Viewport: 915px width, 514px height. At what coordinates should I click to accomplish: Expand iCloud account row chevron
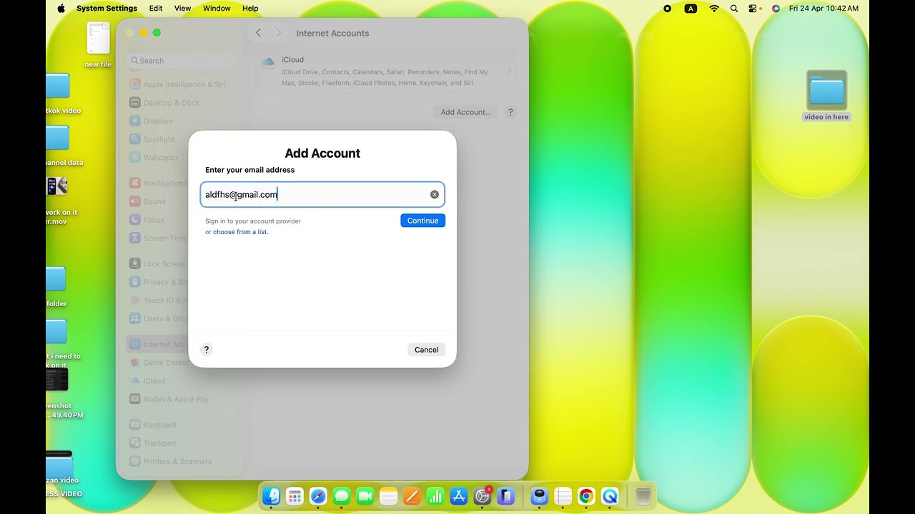pyautogui.click(x=510, y=71)
